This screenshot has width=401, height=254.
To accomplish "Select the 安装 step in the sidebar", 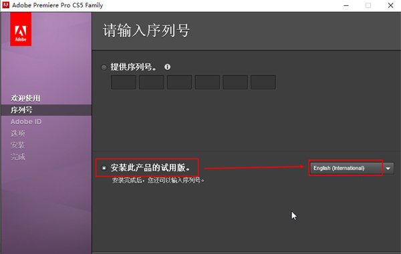I will 17,145.
